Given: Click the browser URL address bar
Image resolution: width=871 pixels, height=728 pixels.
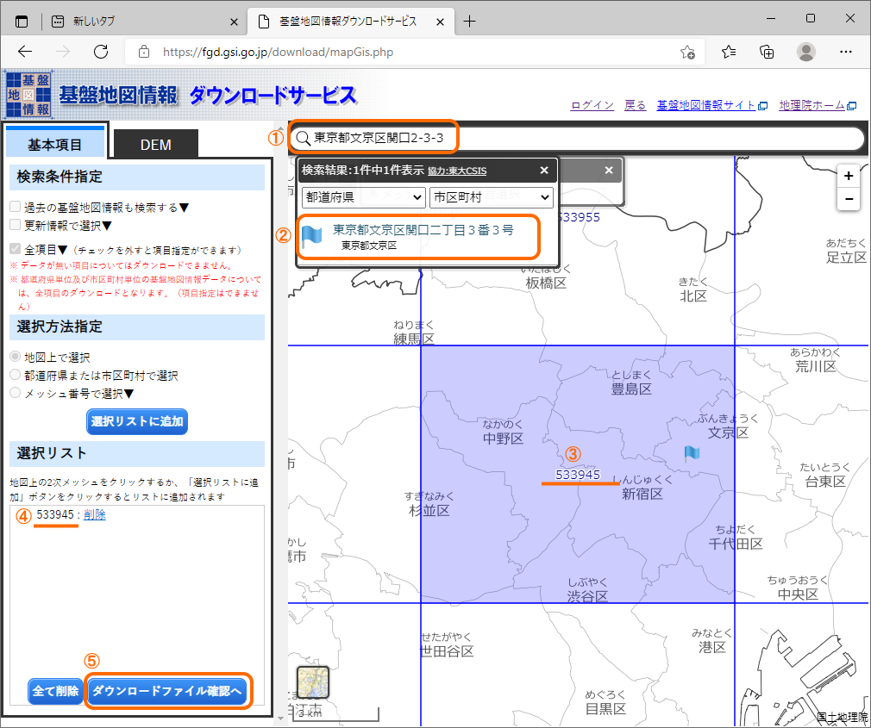Looking at the screenshot, I should pos(415,53).
